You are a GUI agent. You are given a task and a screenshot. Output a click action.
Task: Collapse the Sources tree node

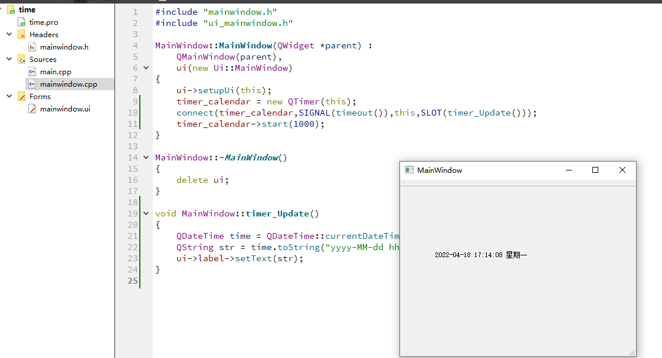tap(9, 59)
